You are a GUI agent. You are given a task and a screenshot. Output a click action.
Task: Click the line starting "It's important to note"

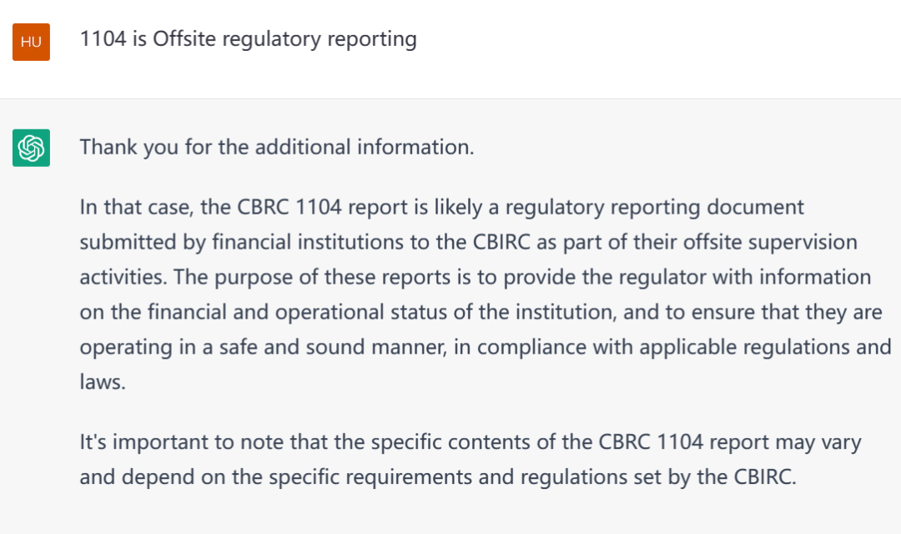[x=470, y=441]
